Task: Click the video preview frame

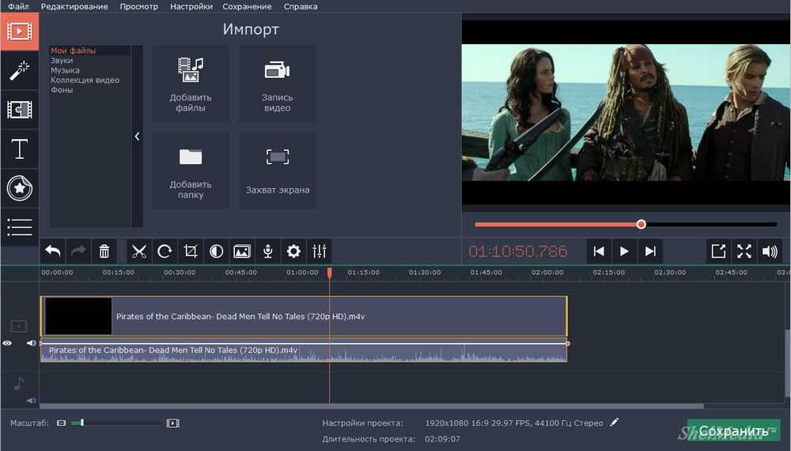Action: tap(626, 112)
